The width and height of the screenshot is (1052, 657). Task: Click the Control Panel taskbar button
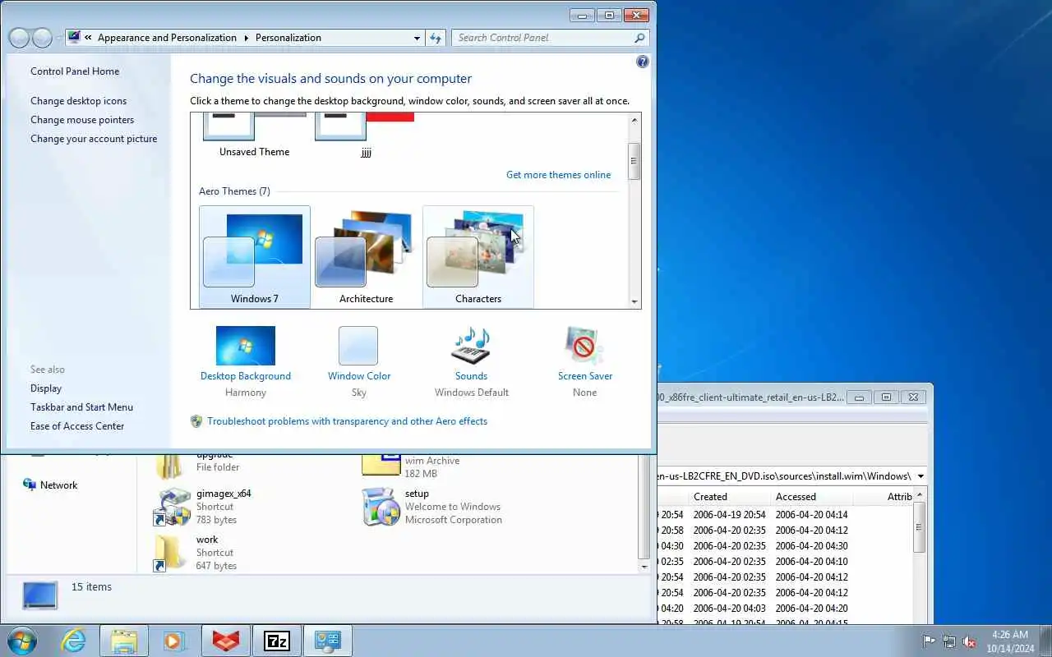(x=327, y=641)
